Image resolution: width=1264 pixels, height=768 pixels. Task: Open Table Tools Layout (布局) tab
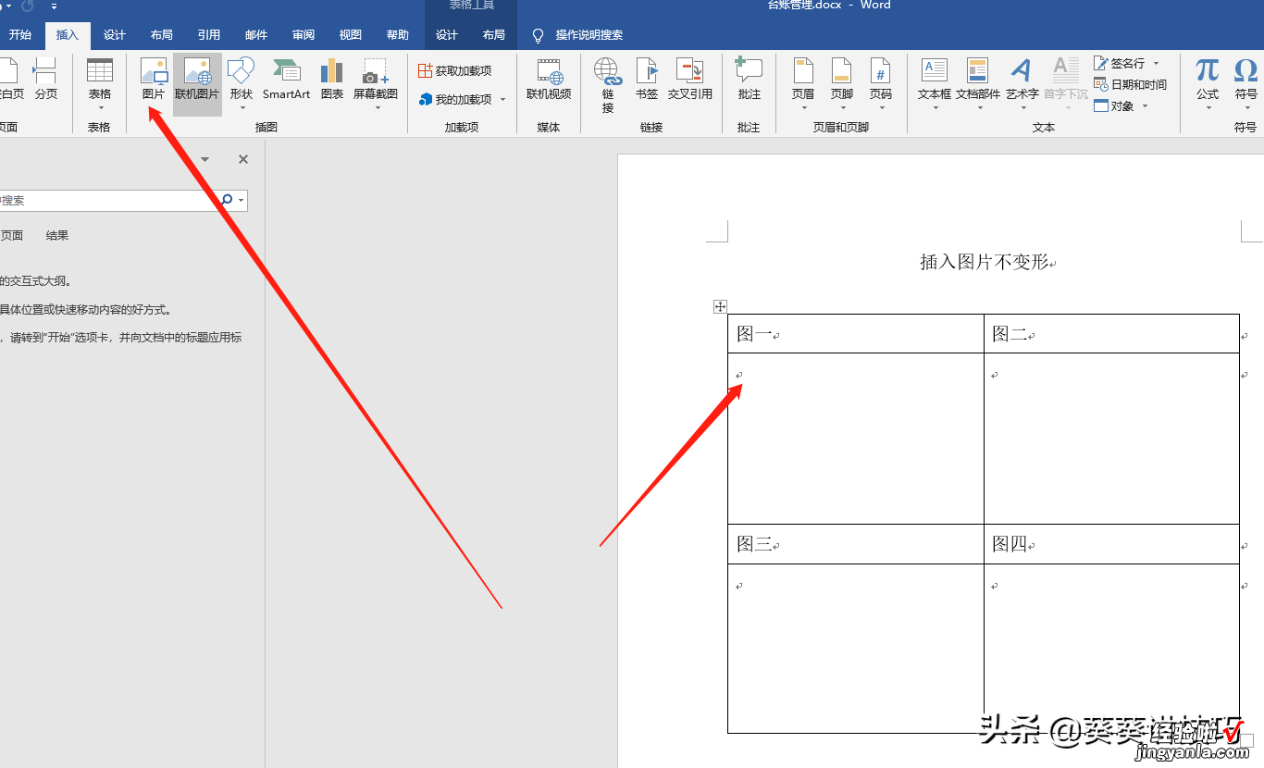click(494, 35)
